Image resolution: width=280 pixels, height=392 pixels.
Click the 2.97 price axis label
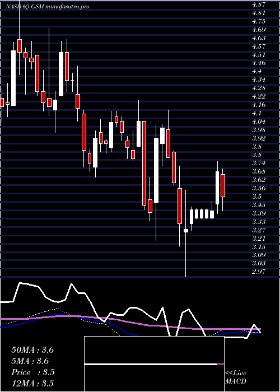point(259,272)
